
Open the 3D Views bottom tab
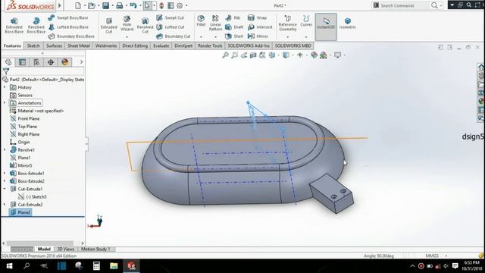66,249
